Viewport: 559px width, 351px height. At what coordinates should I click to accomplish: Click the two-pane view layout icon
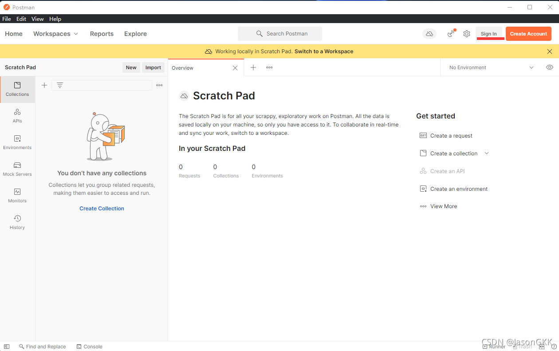(x=542, y=347)
